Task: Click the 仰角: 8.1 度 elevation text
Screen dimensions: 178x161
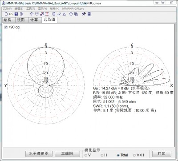Action: (125, 110)
